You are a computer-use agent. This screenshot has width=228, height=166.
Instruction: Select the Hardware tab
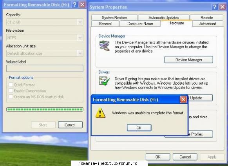click(x=176, y=23)
